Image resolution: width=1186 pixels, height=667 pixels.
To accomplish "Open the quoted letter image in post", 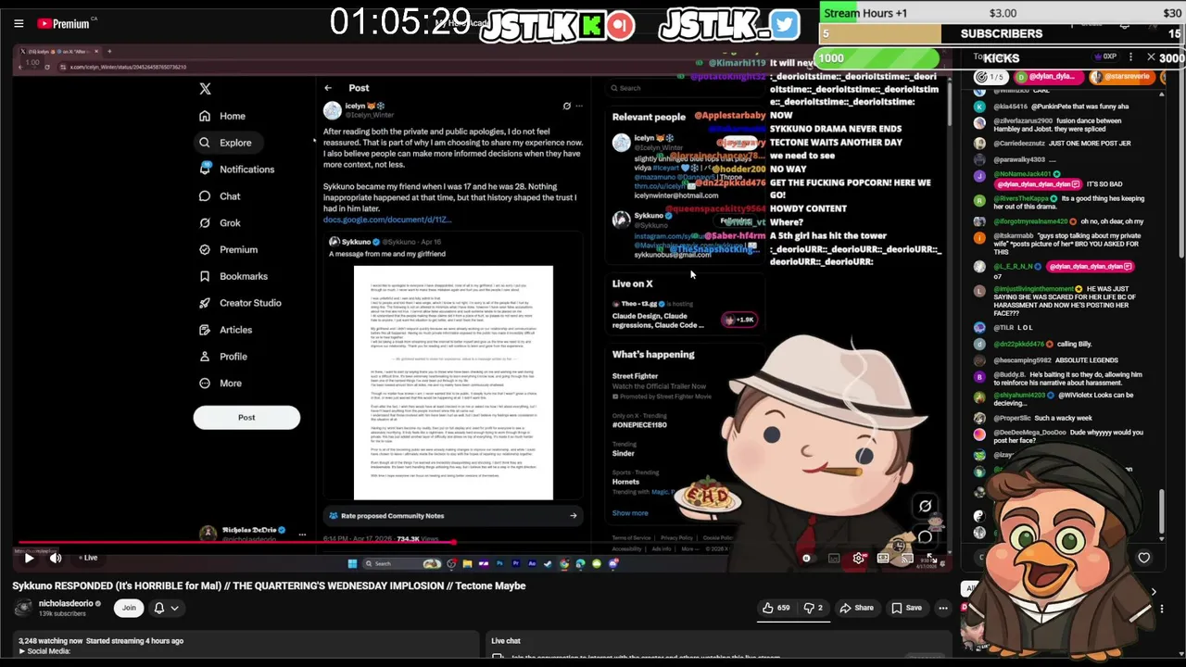I will point(453,383).
